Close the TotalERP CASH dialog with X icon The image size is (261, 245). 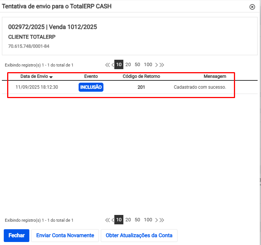pyautogui.click(x=252, y=7)
